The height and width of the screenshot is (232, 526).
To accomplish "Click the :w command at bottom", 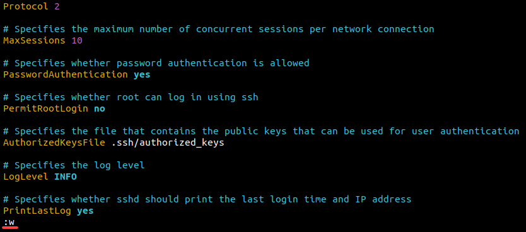I will pos(9,223).
